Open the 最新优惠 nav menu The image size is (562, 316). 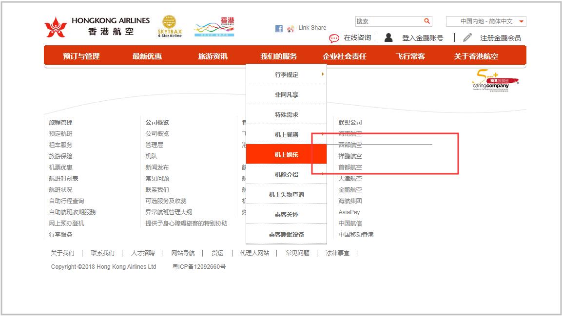(x=147, y=56)
